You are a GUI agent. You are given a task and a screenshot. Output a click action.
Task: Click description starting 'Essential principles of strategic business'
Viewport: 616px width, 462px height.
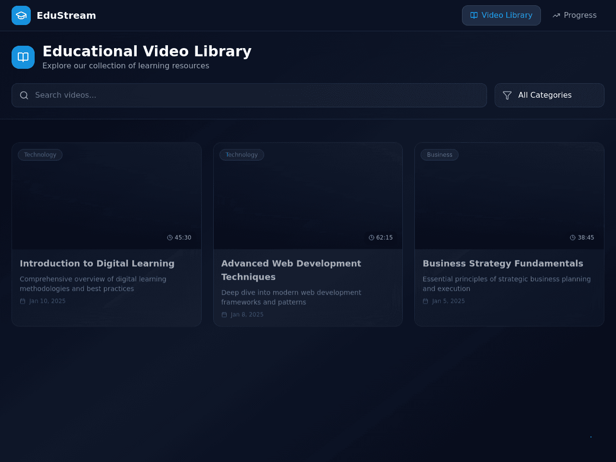tap(507, 284)
